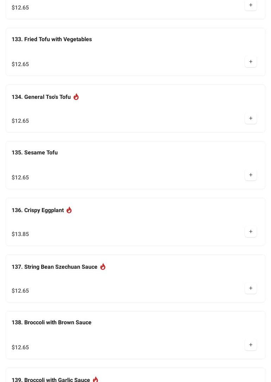271x382 pixels.
Task: Click plus button for Sesame Tofu
Action: coord(251,175)
